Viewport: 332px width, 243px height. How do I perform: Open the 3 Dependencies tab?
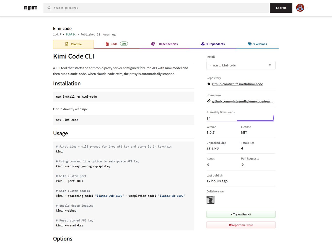pos(164,44)
